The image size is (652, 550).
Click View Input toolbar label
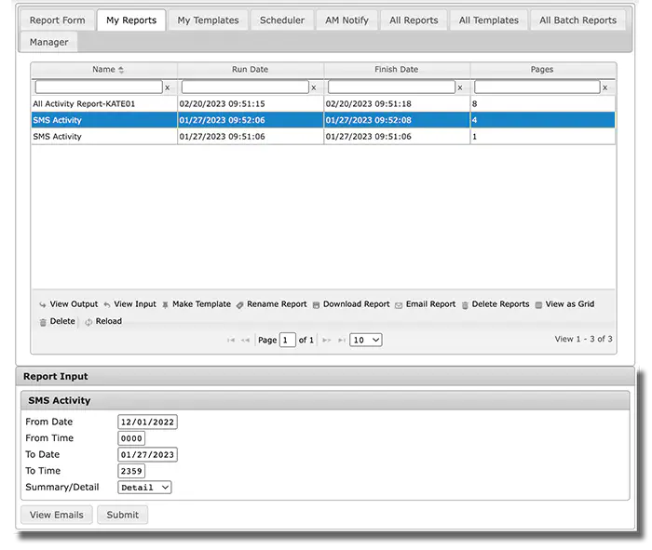pyautogui.click(x=135, y=304)
